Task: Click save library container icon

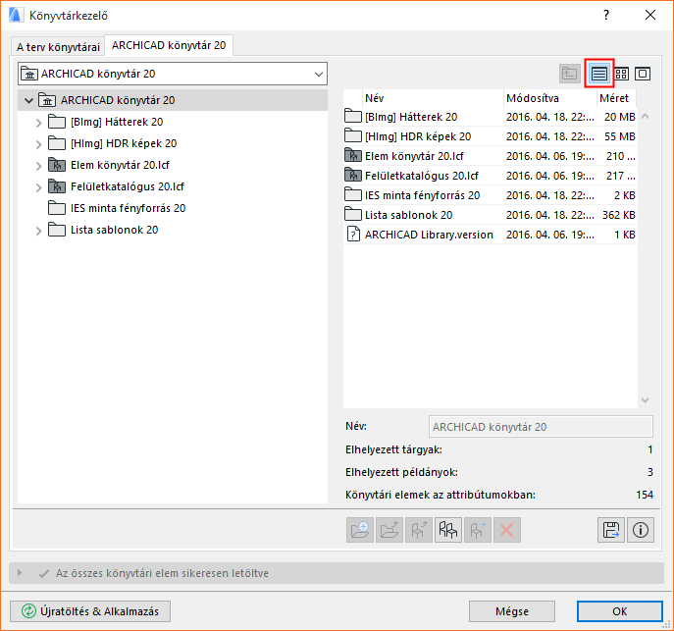Action: pyautogui.click(x=611, y=530)
